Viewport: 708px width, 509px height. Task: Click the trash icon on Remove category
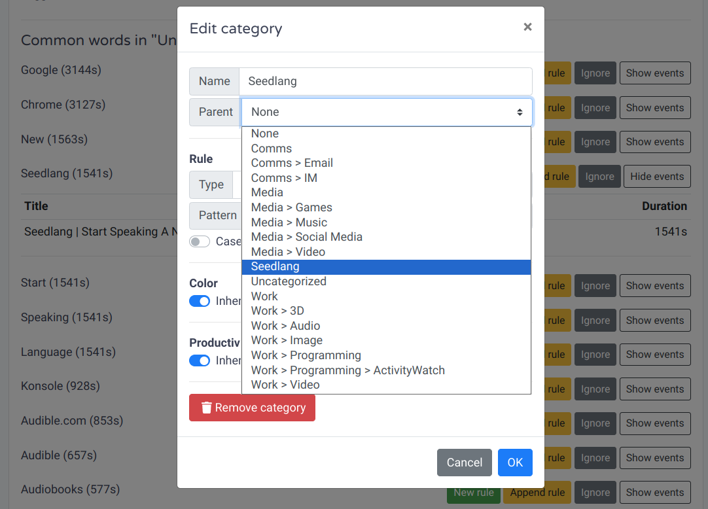tap(207, 408)
